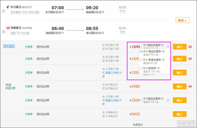
Task: Book the 航司直销 ¥1640 fare with 预订
Action: [x=179, y=47]
